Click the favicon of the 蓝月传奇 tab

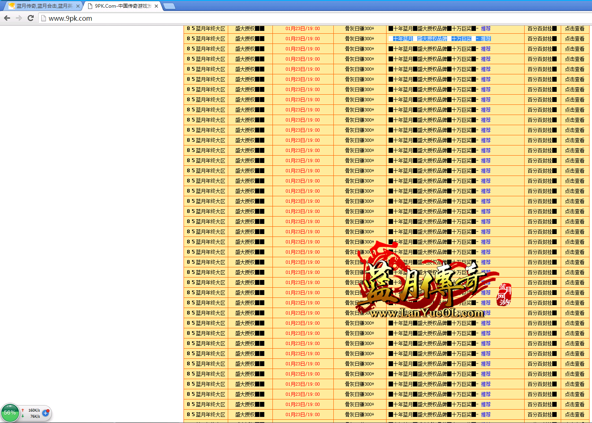click(x=12, y=6)
